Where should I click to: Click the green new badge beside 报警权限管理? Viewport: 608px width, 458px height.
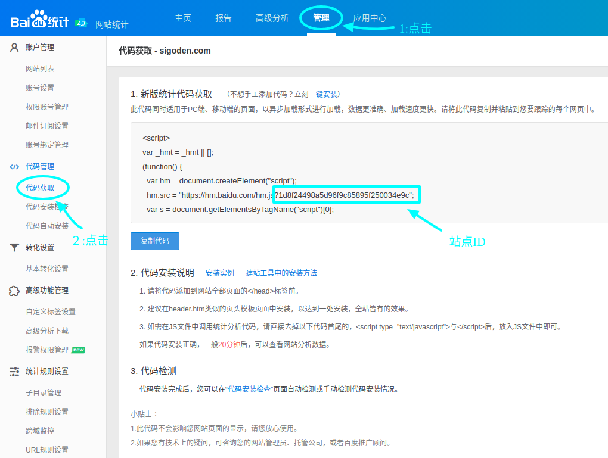pyautogui.click(x=78, y=350)
